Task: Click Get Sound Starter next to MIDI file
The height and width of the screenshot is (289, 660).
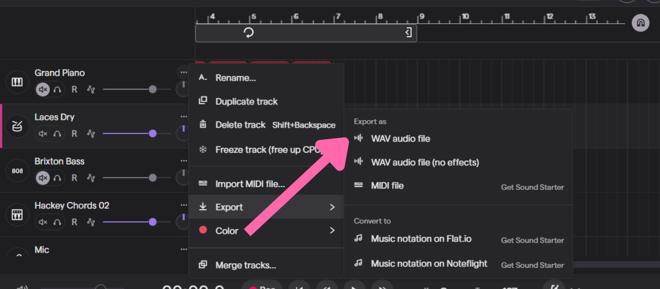Action: (x=532, y=187)
